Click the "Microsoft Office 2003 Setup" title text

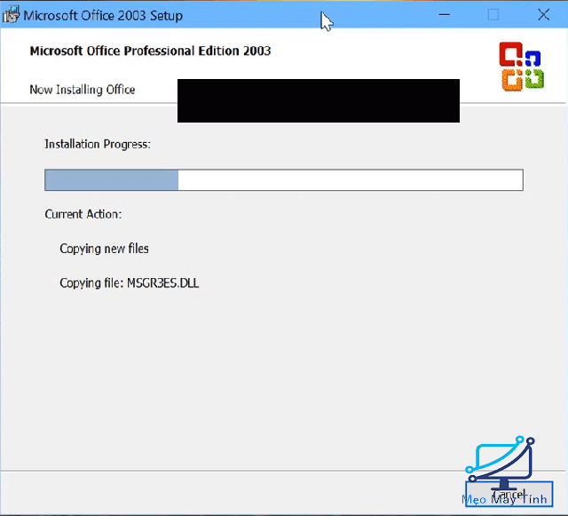pyautogui.click(x=103, y=16)
